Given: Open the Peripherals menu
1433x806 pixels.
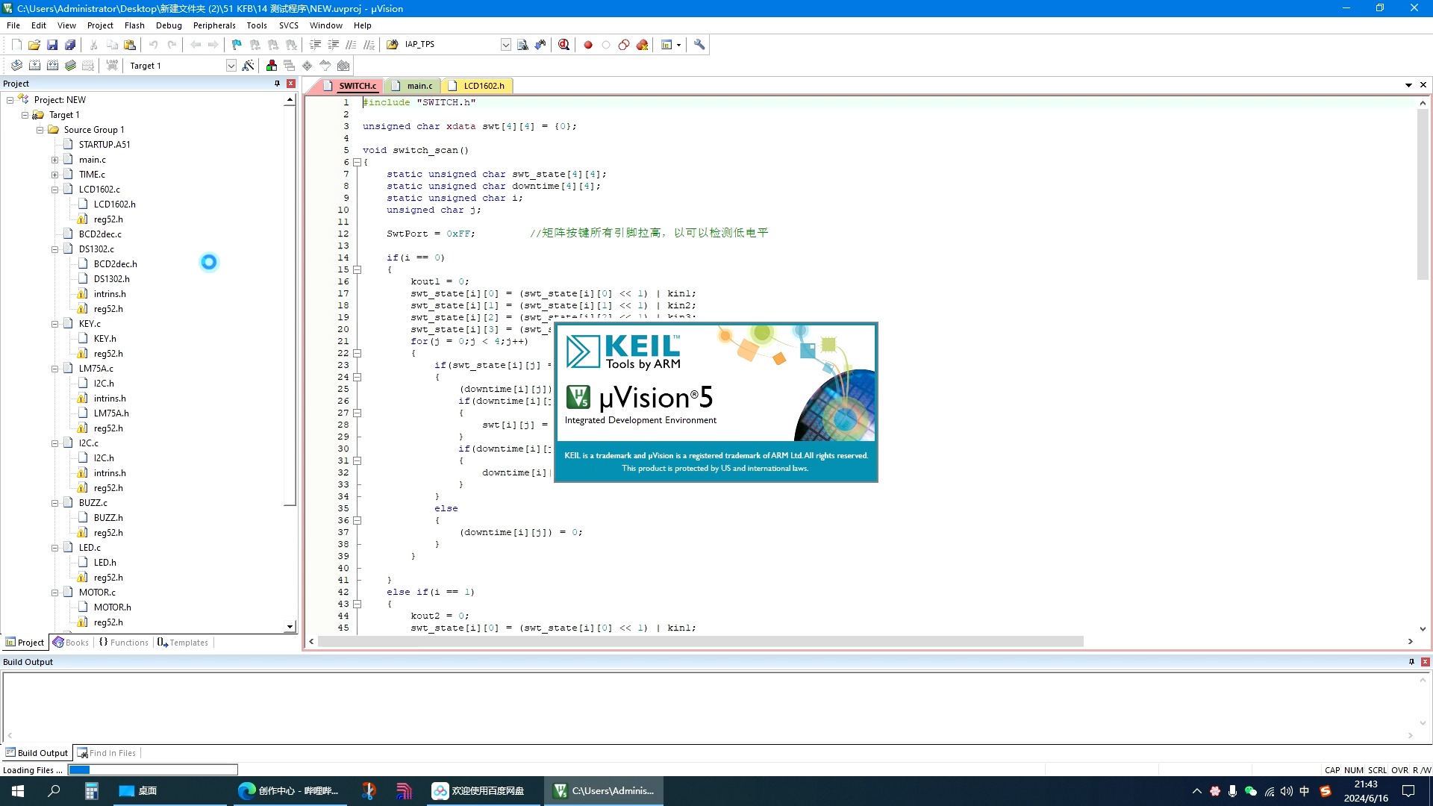Looking at the screenshot, I should (x=214, y=25).
